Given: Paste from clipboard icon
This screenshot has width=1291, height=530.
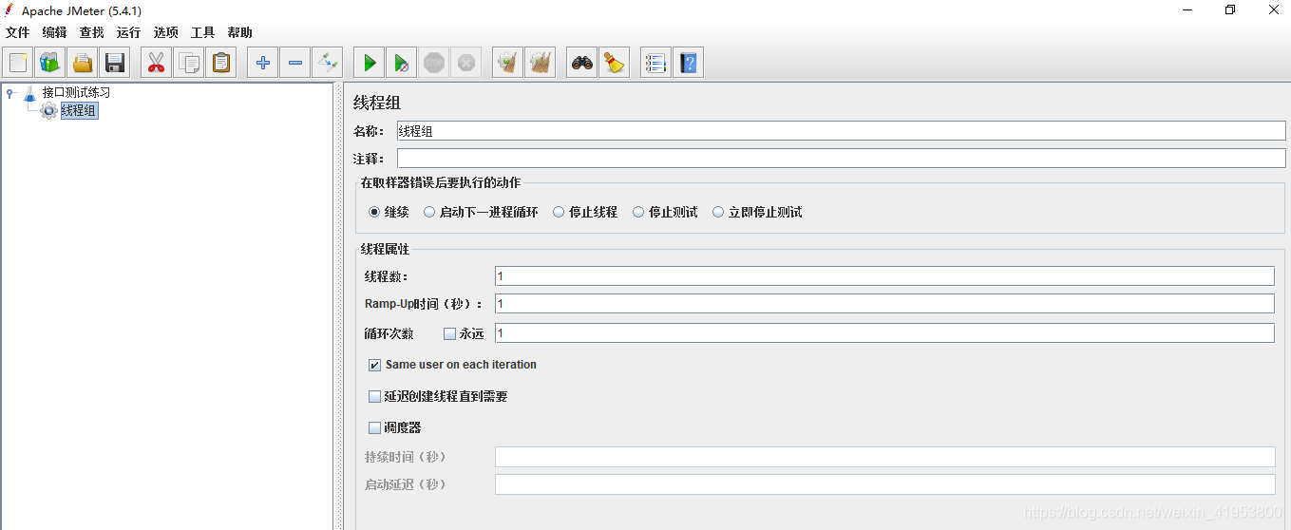Looking at the screenshot, I should [221, 63].
